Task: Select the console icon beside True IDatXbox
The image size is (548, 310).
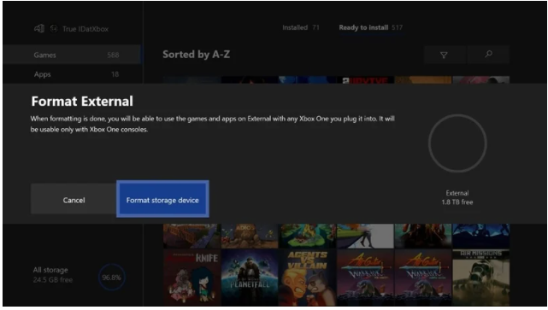Action: 38,28
